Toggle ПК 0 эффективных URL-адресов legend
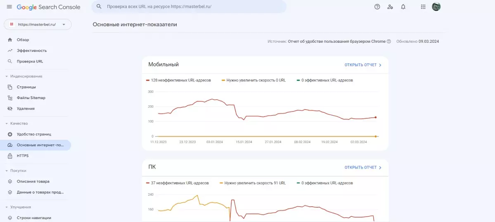 coord(325,183)
